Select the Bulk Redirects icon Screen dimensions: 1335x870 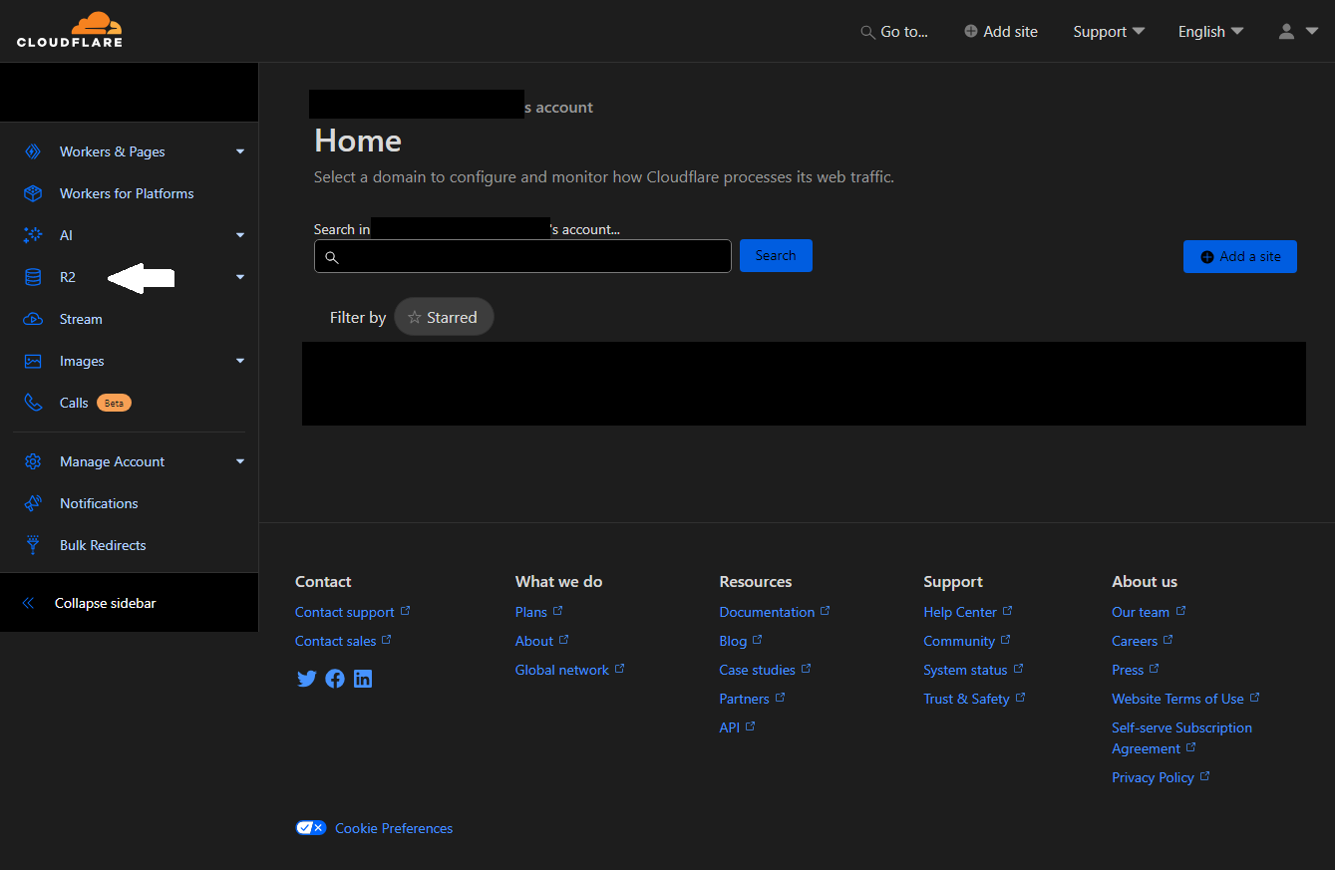point(31,544)
